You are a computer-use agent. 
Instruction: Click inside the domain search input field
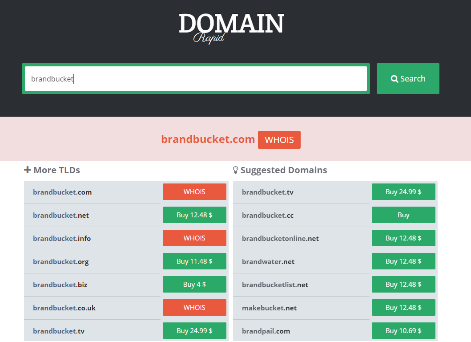coord(196,78)
